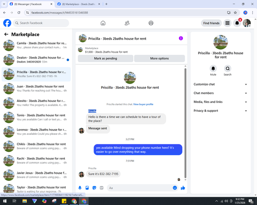Click More options button

pos(159,58)
